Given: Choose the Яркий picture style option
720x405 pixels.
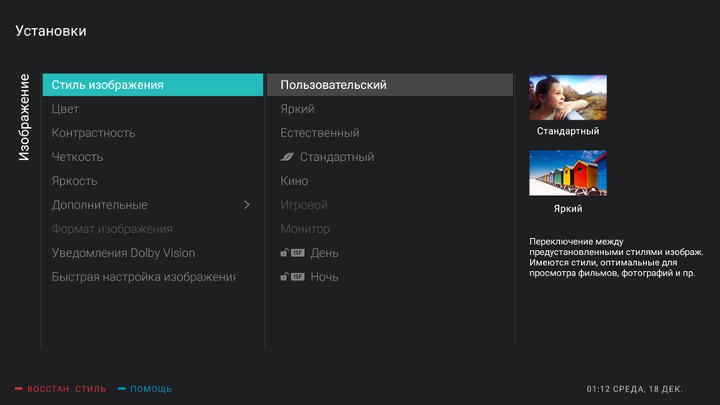Looking at the screenshot, I should 297,109.
